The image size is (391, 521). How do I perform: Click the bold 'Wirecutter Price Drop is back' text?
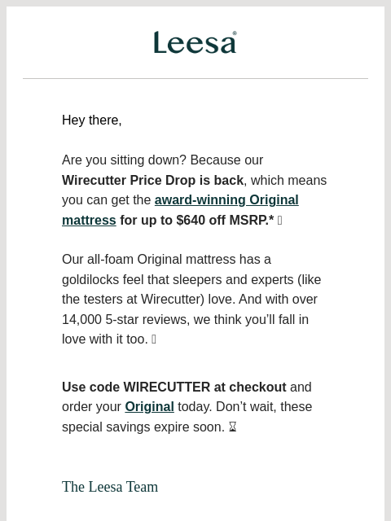click(x=152, y=180)
